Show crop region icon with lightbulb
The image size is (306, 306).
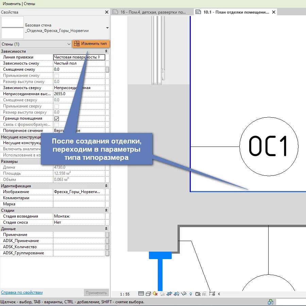coord(176,293)
